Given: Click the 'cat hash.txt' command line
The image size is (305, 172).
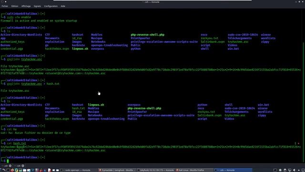Looking at the screenshot, I should [x=16, y=143].
